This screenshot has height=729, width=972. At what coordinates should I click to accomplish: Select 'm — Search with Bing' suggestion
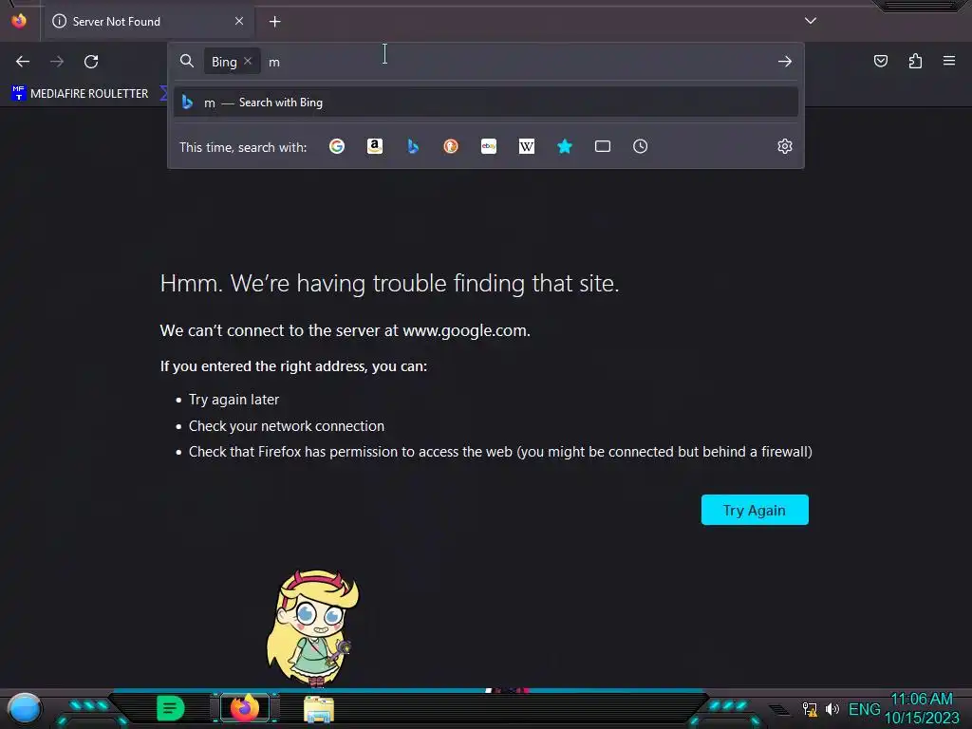tap(486, 103)
